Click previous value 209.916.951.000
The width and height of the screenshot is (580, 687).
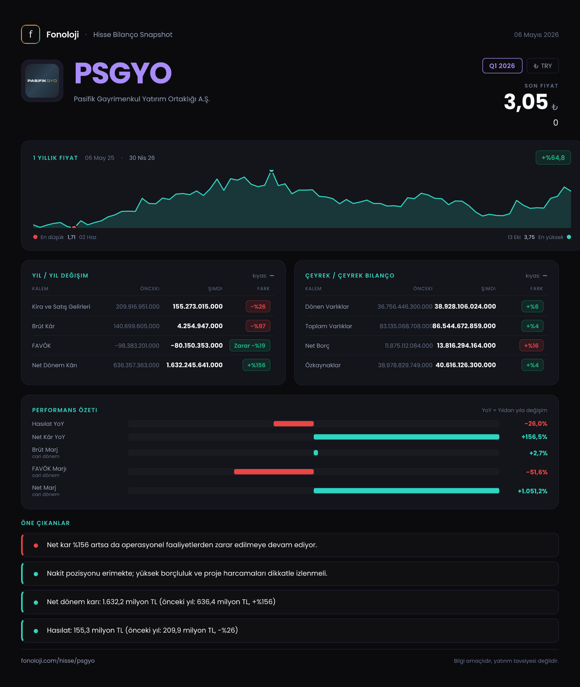pos(137,306)
